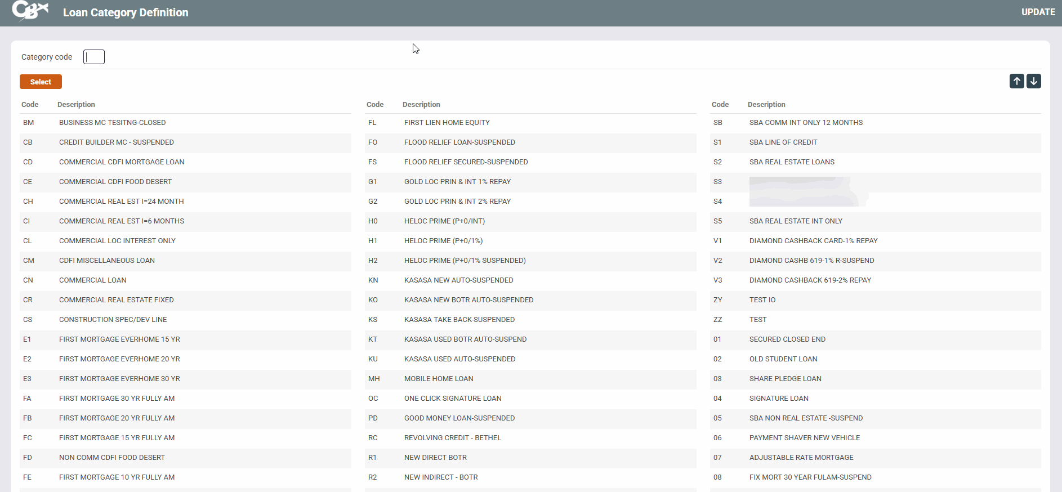
Task: Click the orange Select button
Action: pyautogui.click(x=41, y=82)
